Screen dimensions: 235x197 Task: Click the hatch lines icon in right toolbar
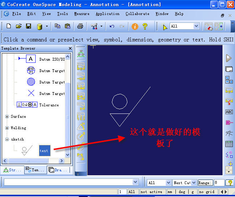[229, 133]
